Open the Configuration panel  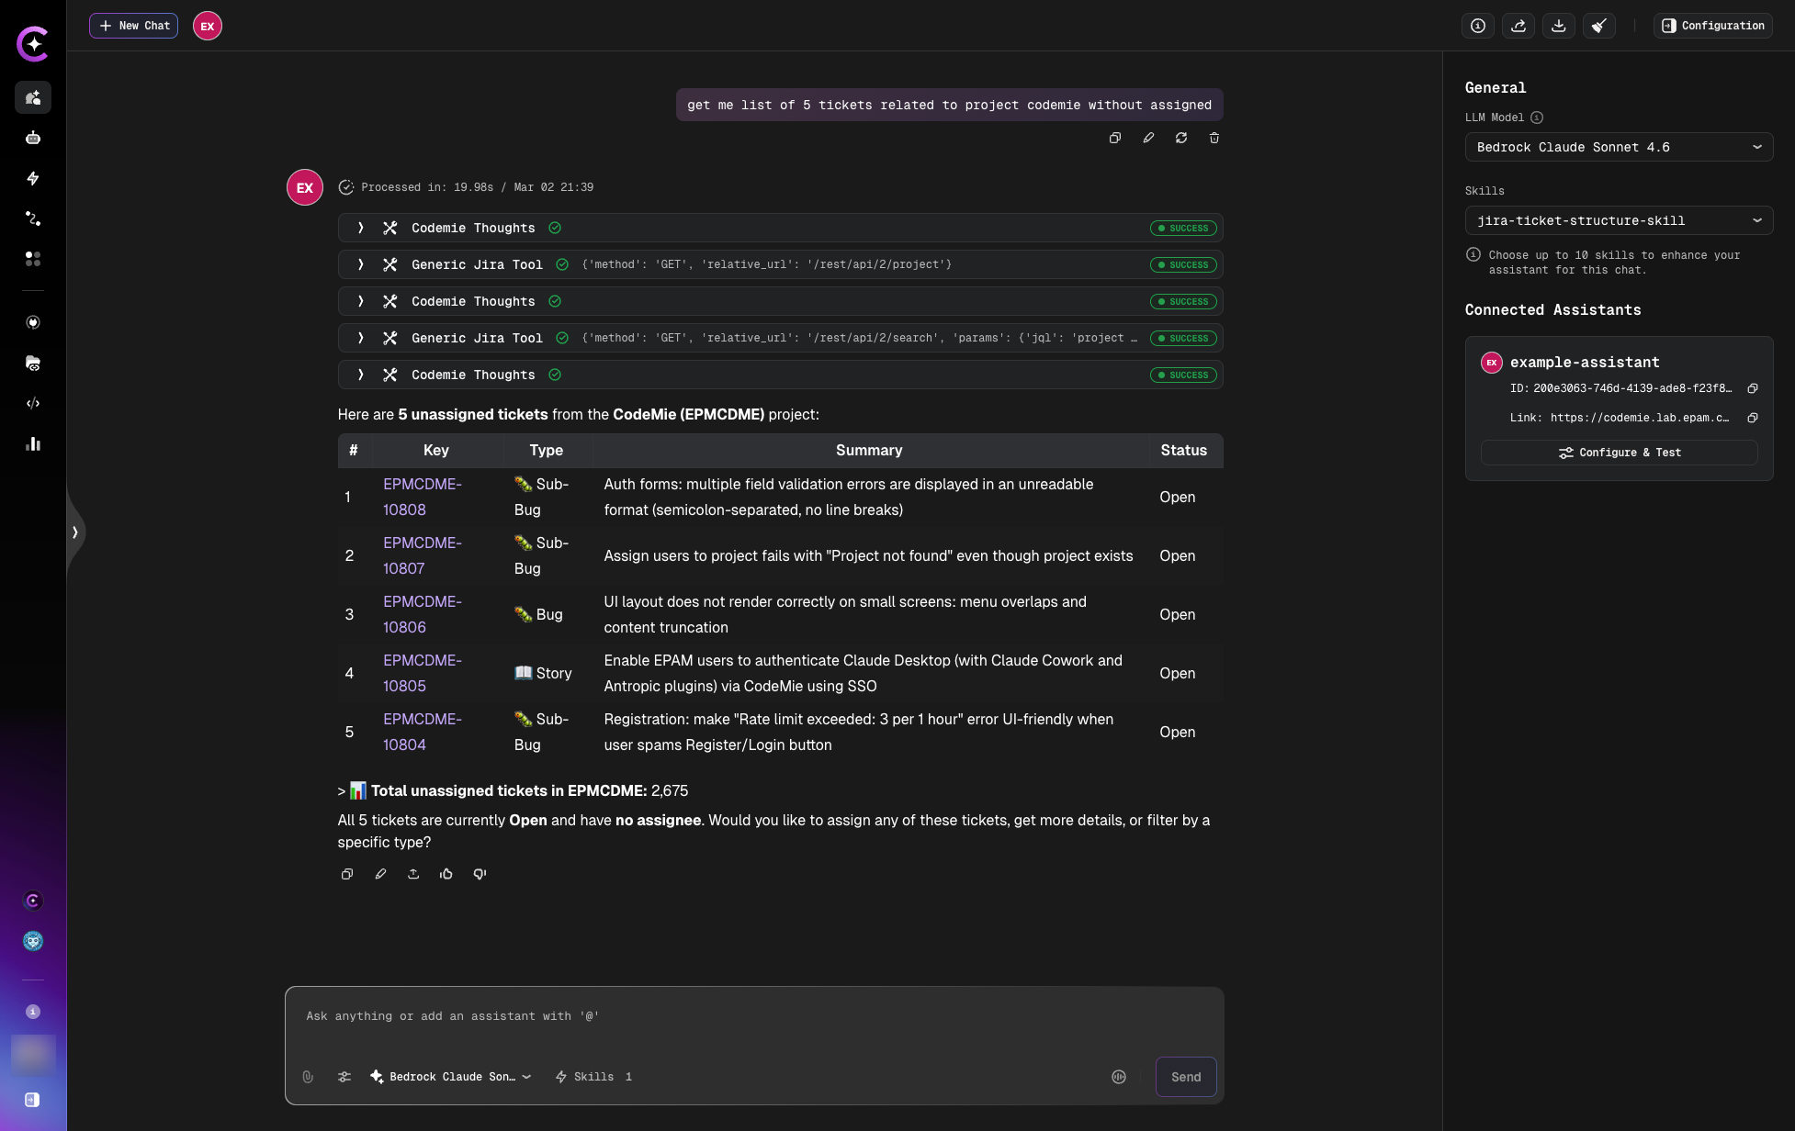pyautogui.click(x=1712, y=26)
